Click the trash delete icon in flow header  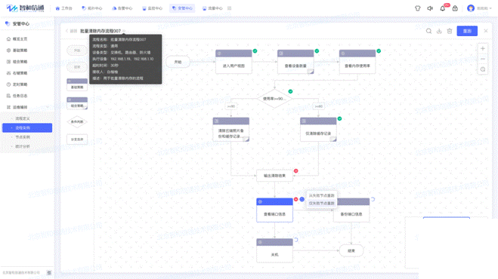[450, 31]
